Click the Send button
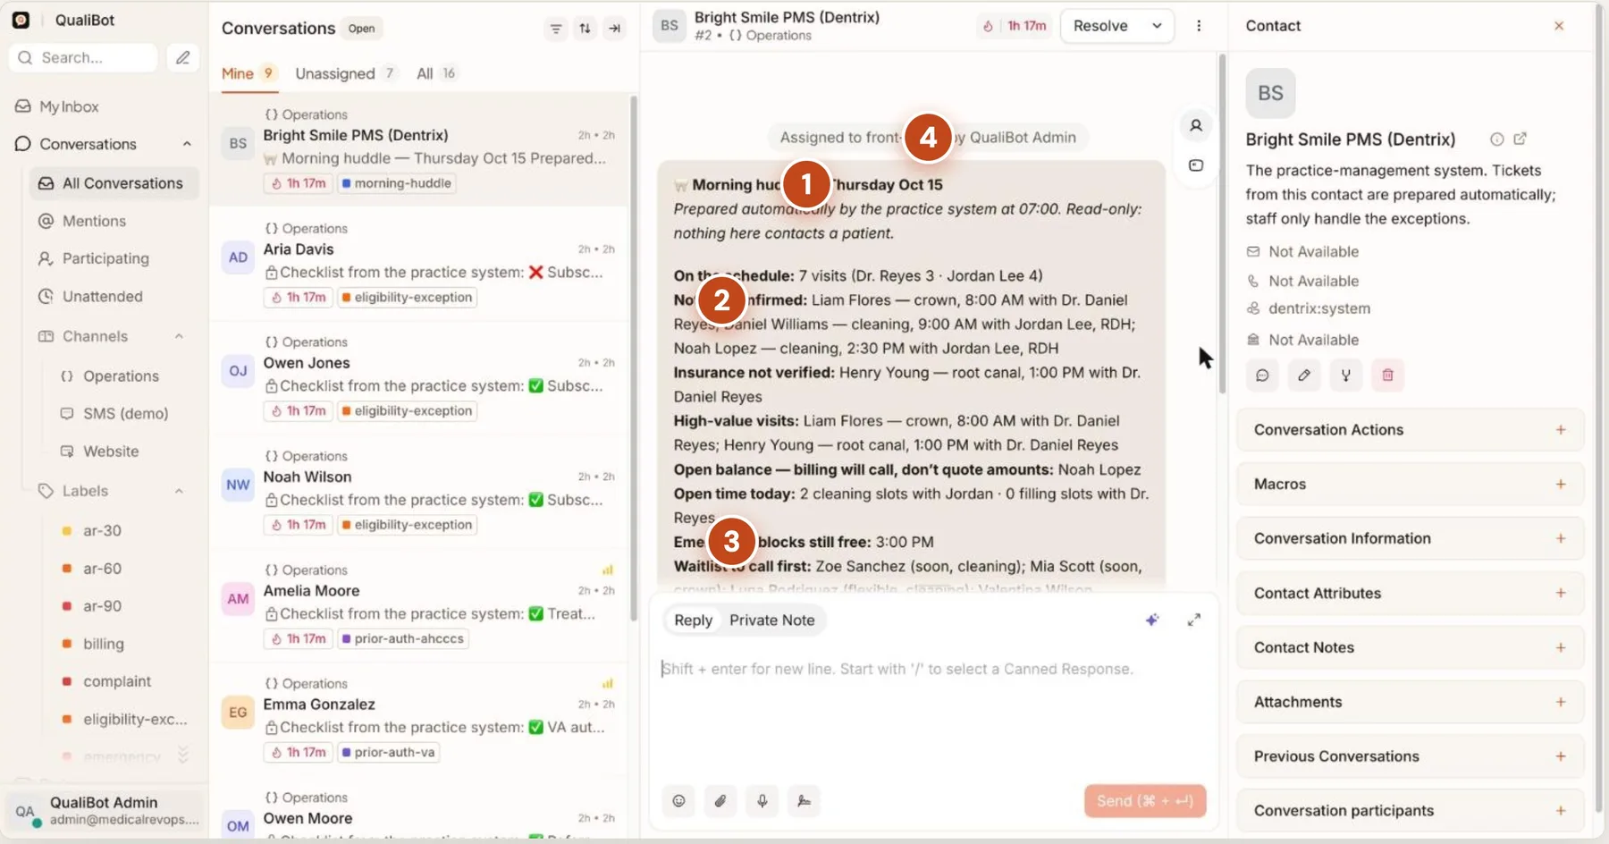 (1145, 801)
